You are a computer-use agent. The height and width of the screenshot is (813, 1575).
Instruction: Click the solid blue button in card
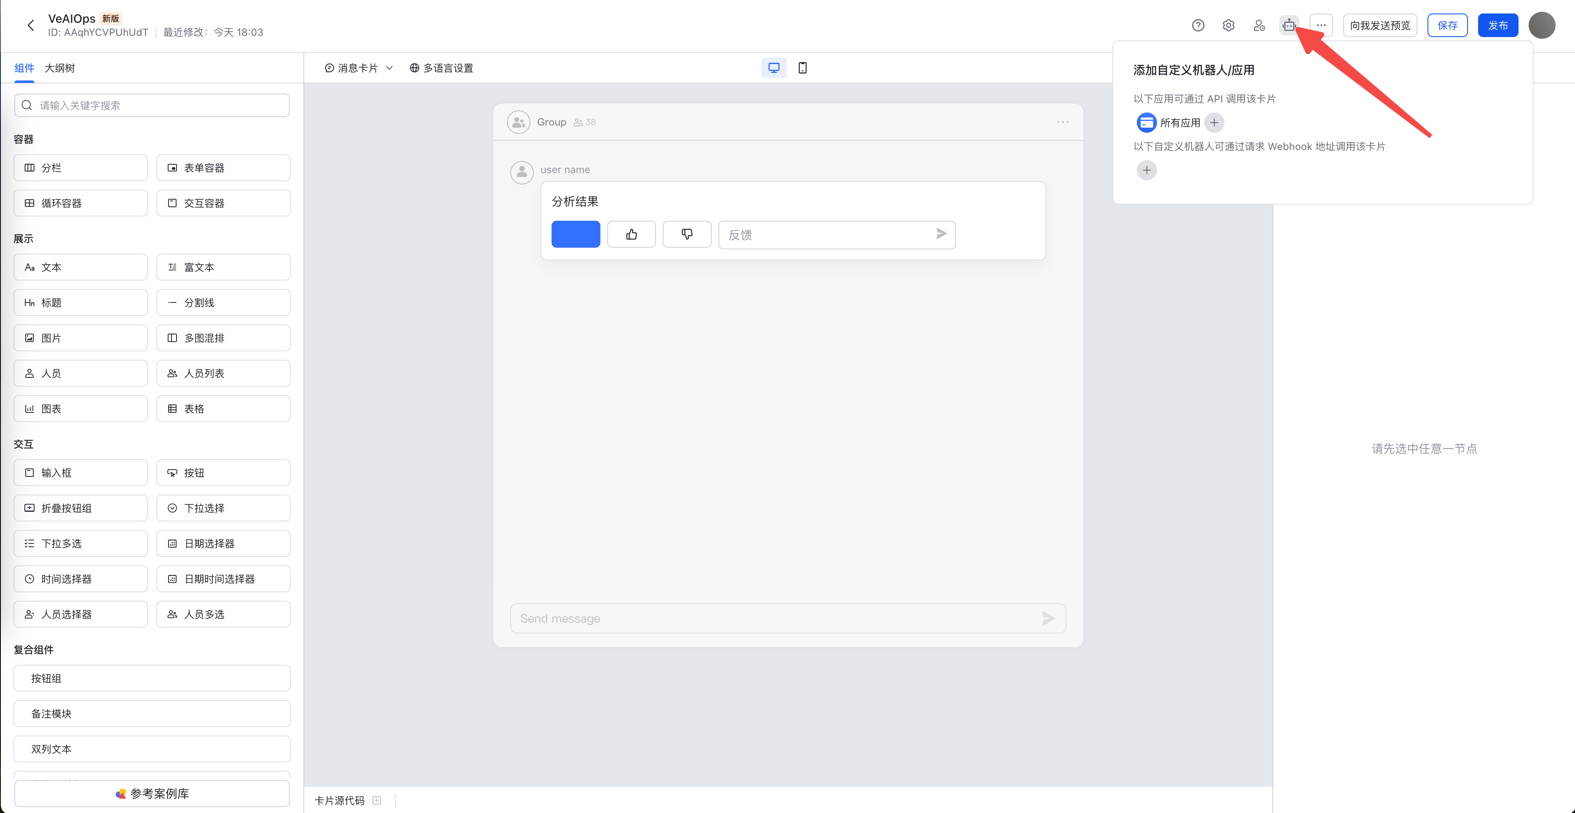tap(575, 234)
